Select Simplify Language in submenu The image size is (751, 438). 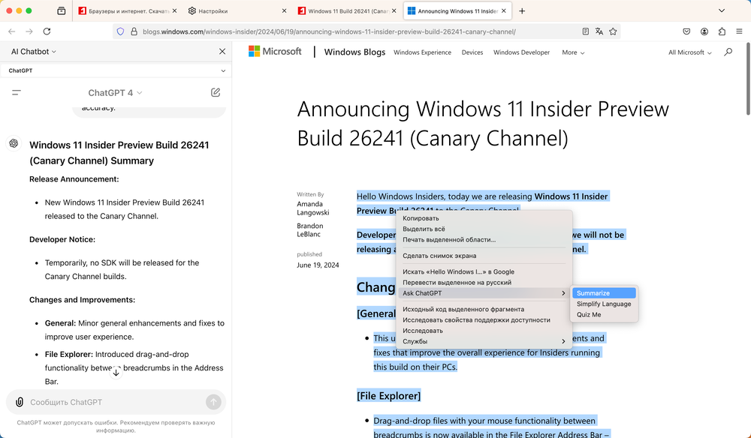pos(604,304)
